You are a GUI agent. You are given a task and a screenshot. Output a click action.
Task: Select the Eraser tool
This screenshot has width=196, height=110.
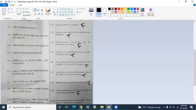(35, 14)
